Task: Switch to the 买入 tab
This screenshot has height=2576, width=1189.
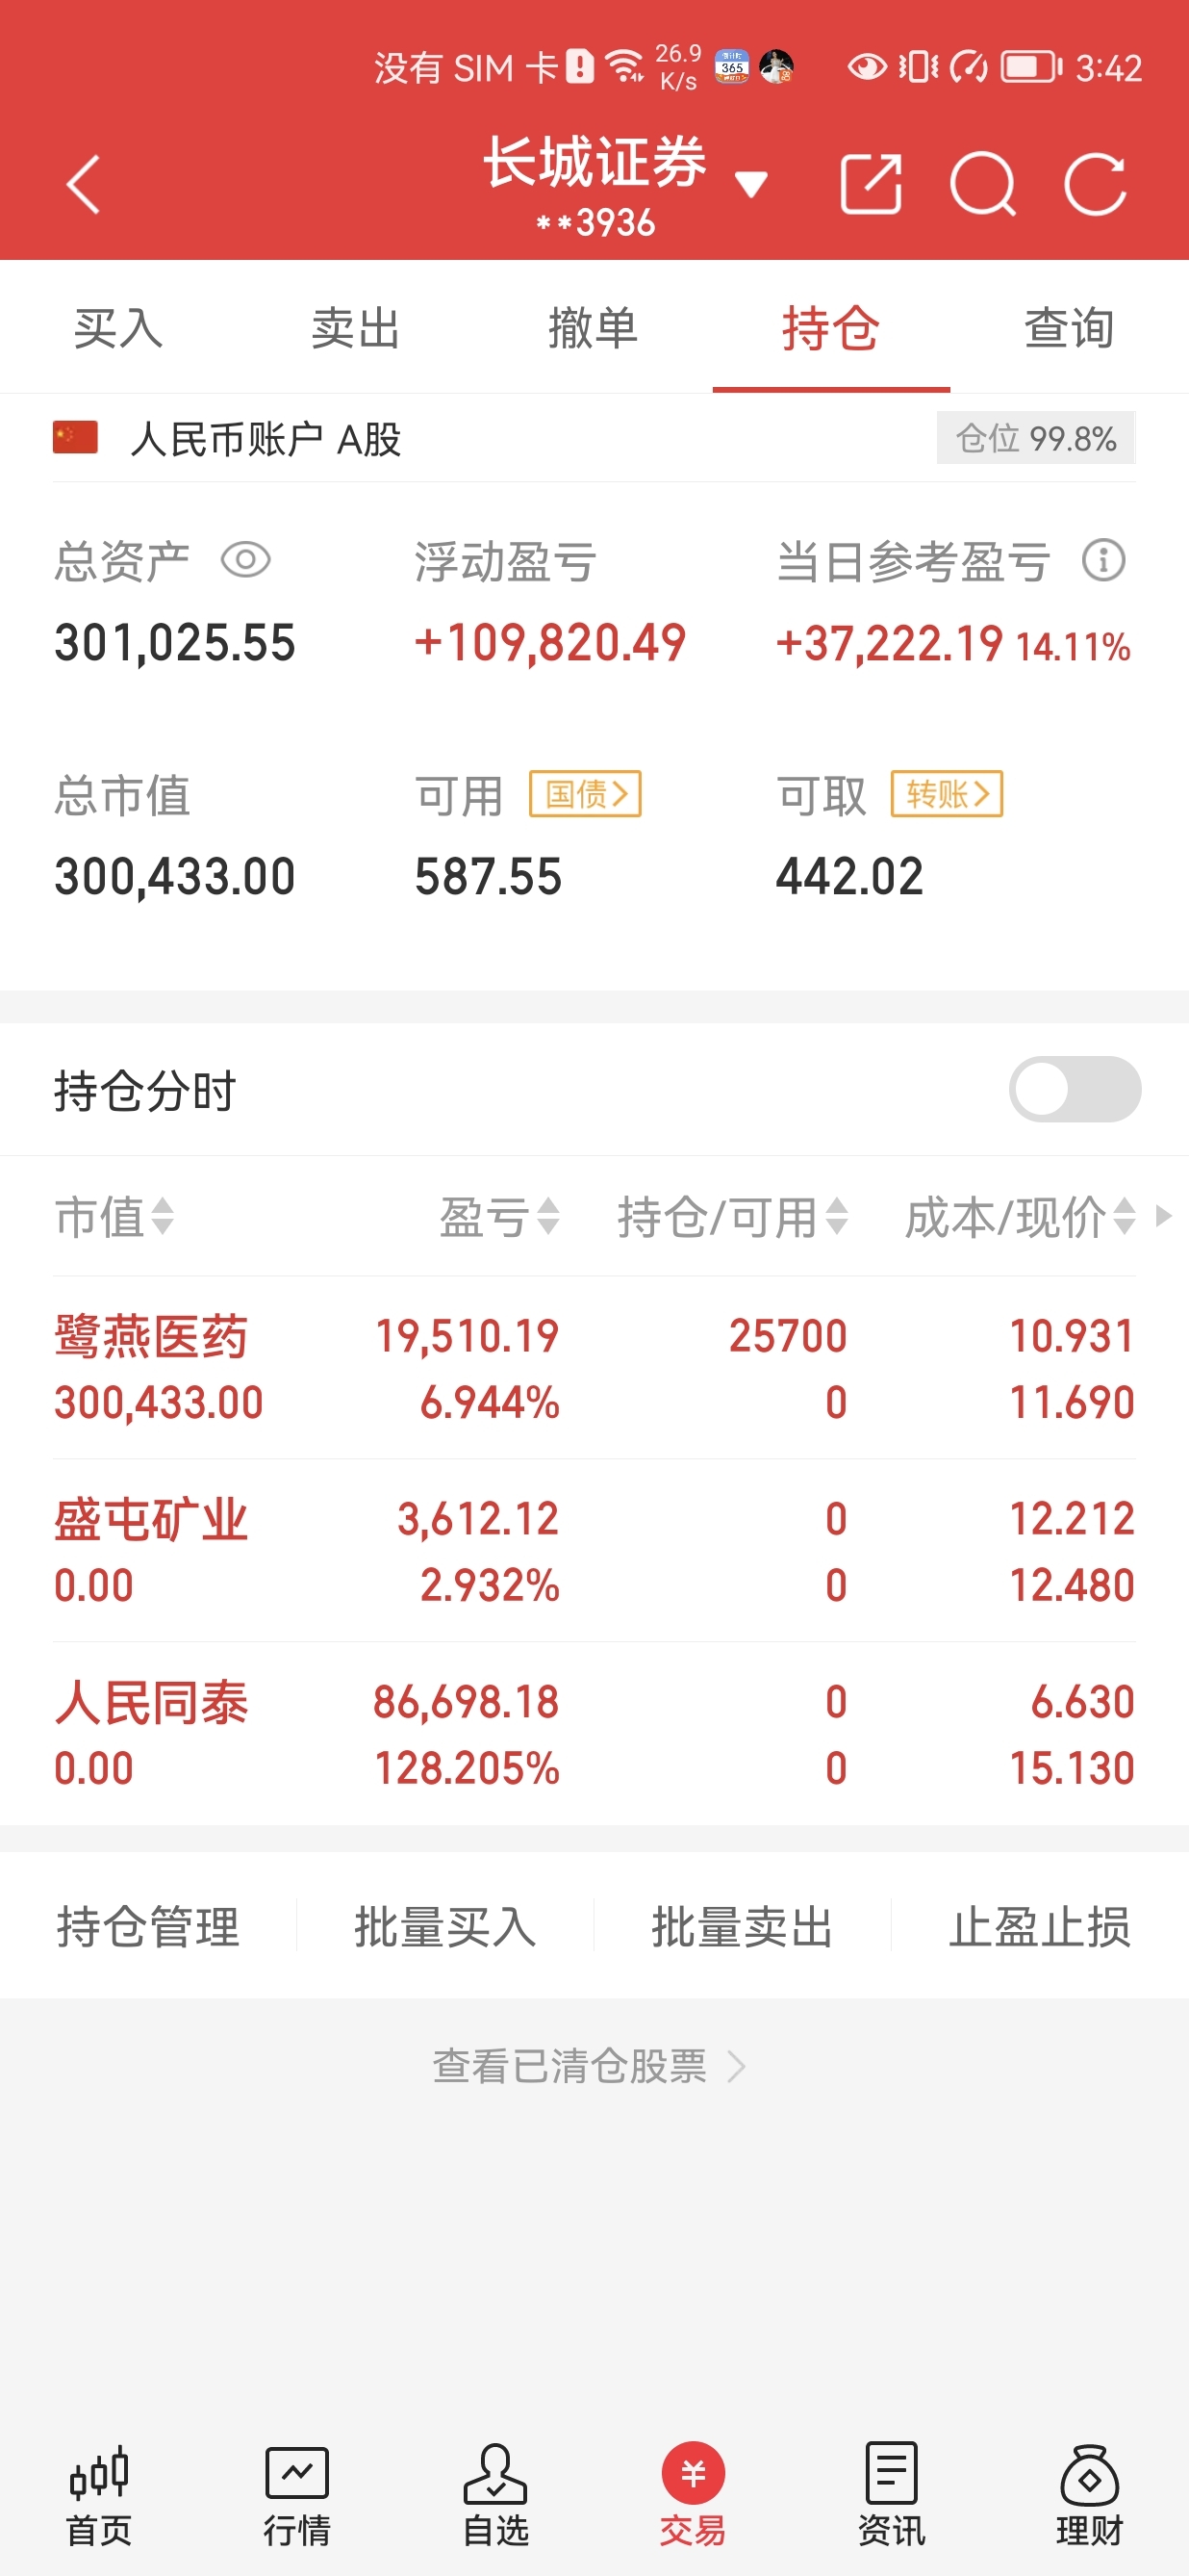Action: coord(118,328)
